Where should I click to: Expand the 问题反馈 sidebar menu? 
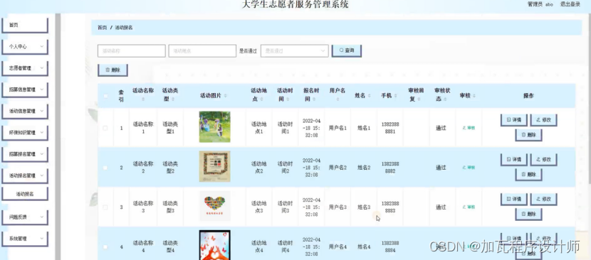25,217
